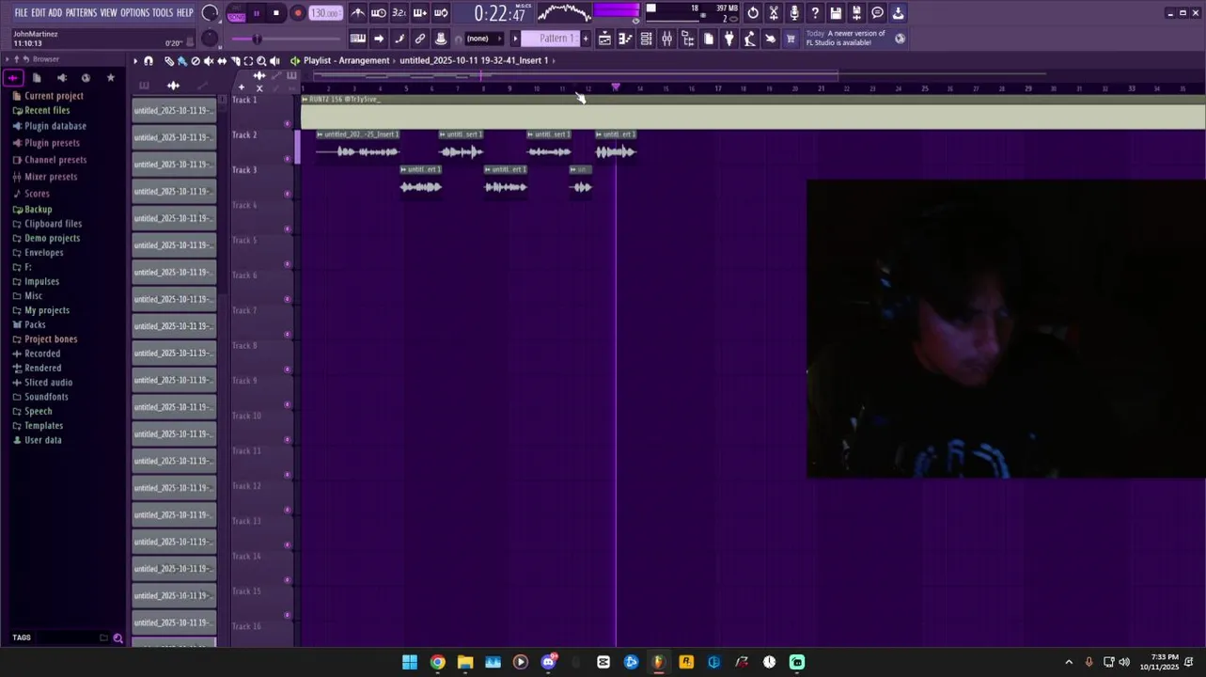Toggle the metronome icon

[358, 13]
